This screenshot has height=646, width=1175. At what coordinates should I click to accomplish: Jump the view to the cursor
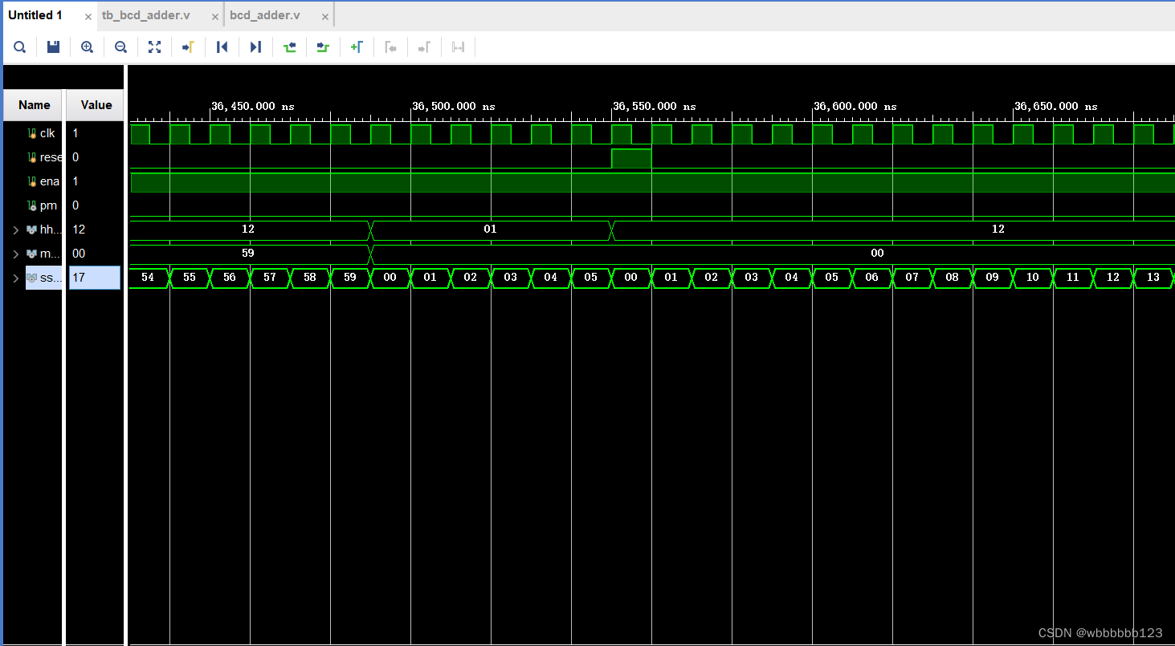(x=188, y=47)
